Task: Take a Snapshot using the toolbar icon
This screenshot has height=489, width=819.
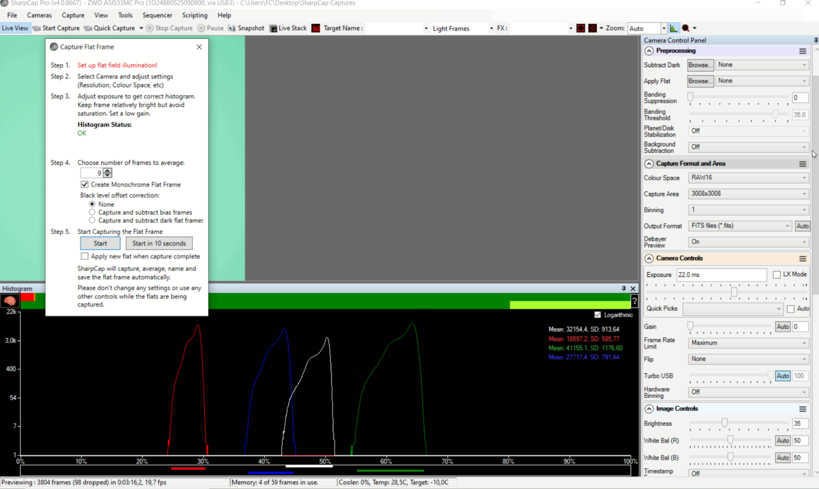Action: (232, 28)
